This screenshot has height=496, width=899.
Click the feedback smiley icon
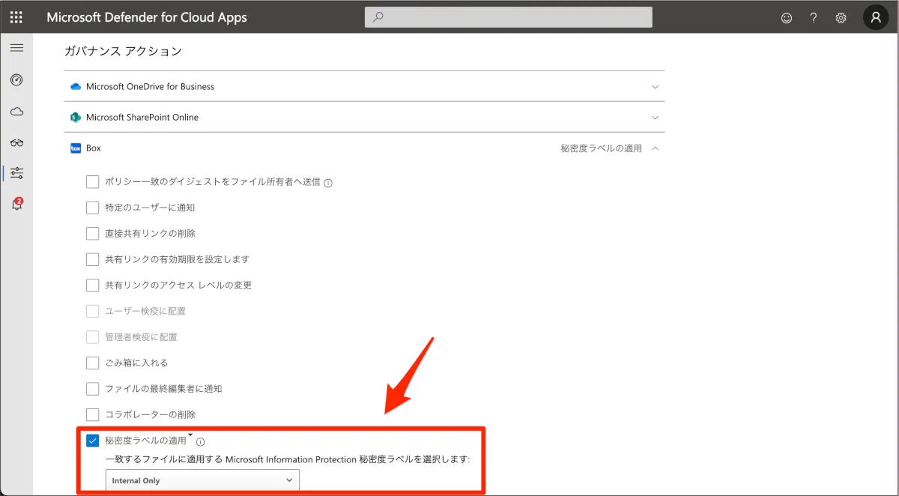click(x=787, y=18)
